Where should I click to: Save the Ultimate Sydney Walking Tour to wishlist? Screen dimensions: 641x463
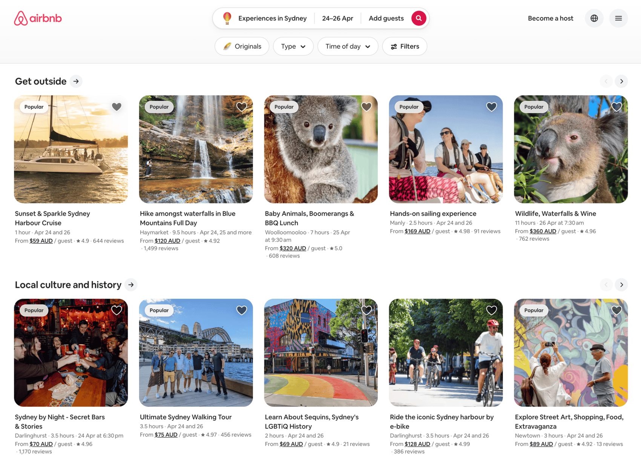pos(242,310)
